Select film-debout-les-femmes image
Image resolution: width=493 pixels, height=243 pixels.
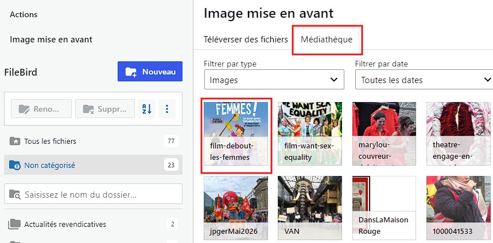click(x=236, y=134)
